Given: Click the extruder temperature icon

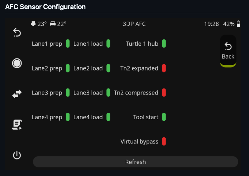Looking at the screenshot, I should [x=33, y=24].
